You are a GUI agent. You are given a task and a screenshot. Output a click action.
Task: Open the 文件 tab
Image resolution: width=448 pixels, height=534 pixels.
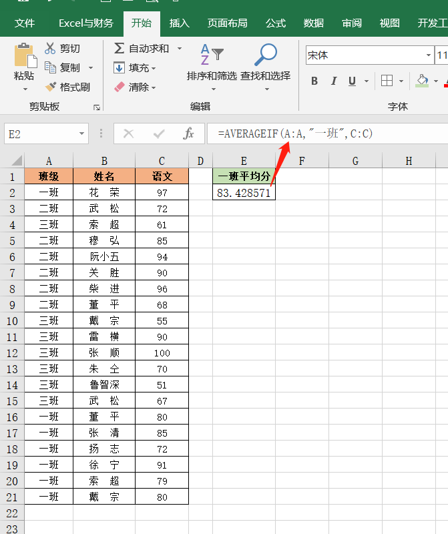[25, 23]
